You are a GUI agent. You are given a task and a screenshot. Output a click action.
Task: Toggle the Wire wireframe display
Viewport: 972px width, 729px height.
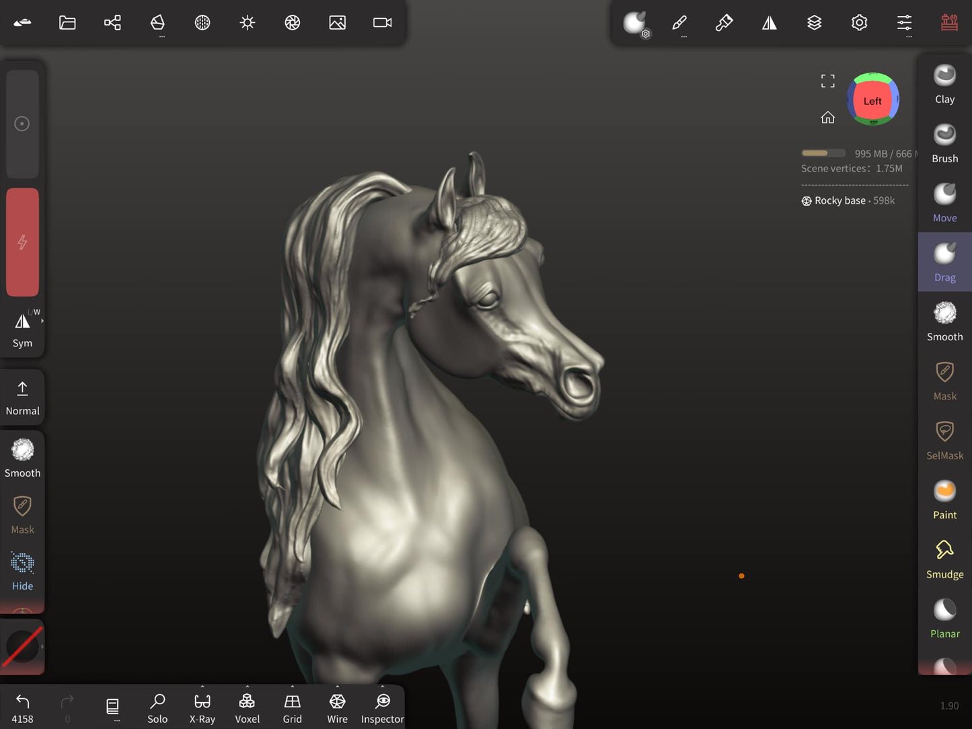[x=337, y=708]
